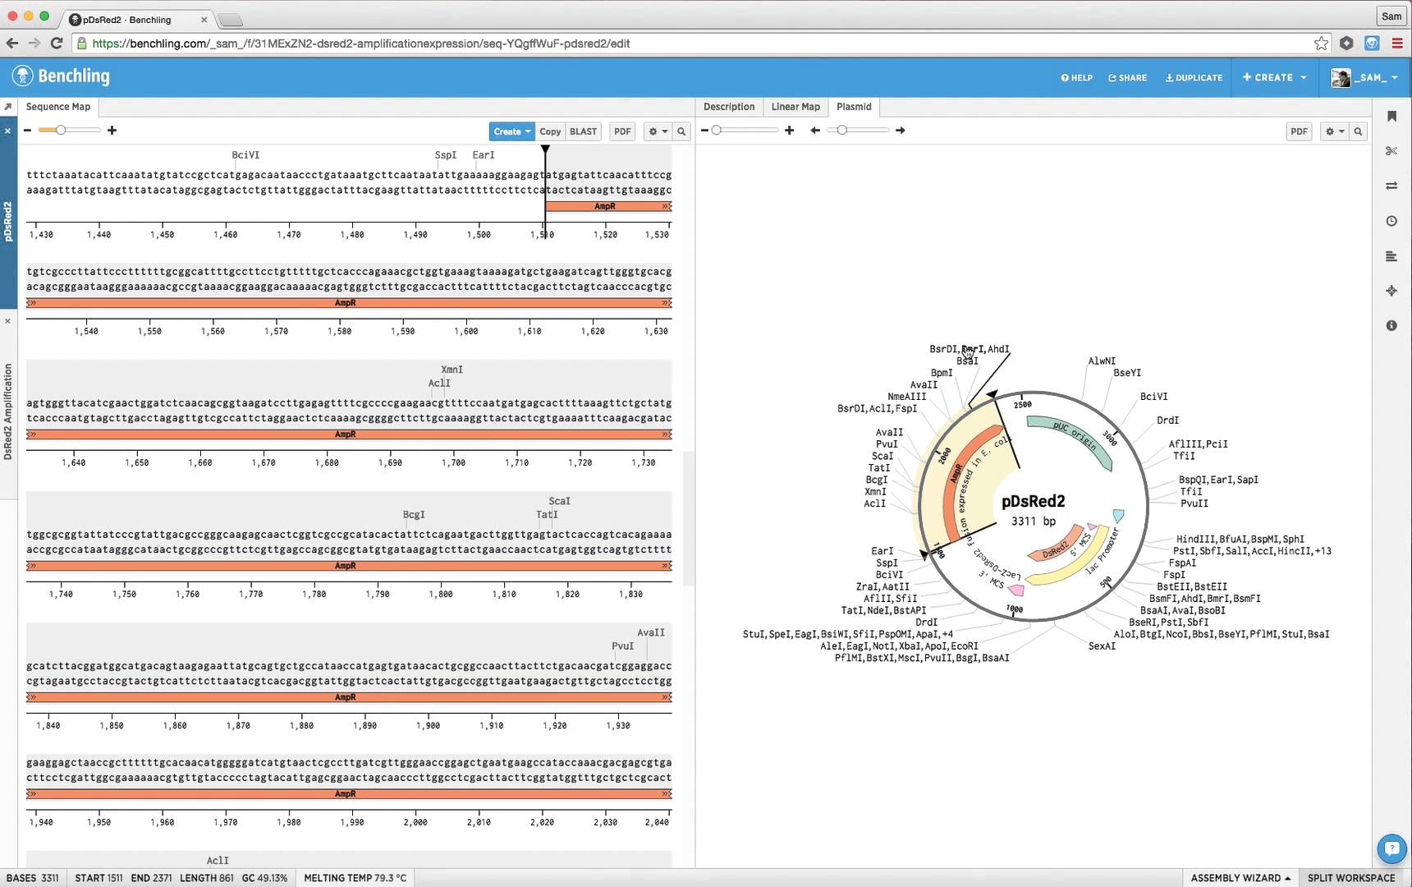Adjust the sequence map zoom slider
1412x887 pixels.
click(62, 130)
